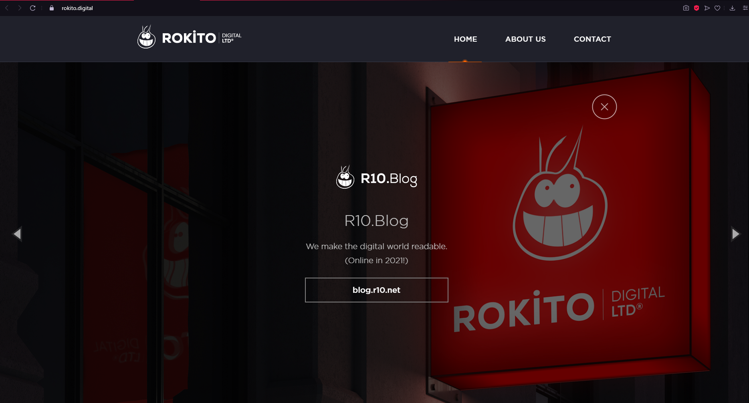Add page to bookmarks with heart icon
Image resolution: width=749 pixels, height=403 pixels.
coord(717,8)
